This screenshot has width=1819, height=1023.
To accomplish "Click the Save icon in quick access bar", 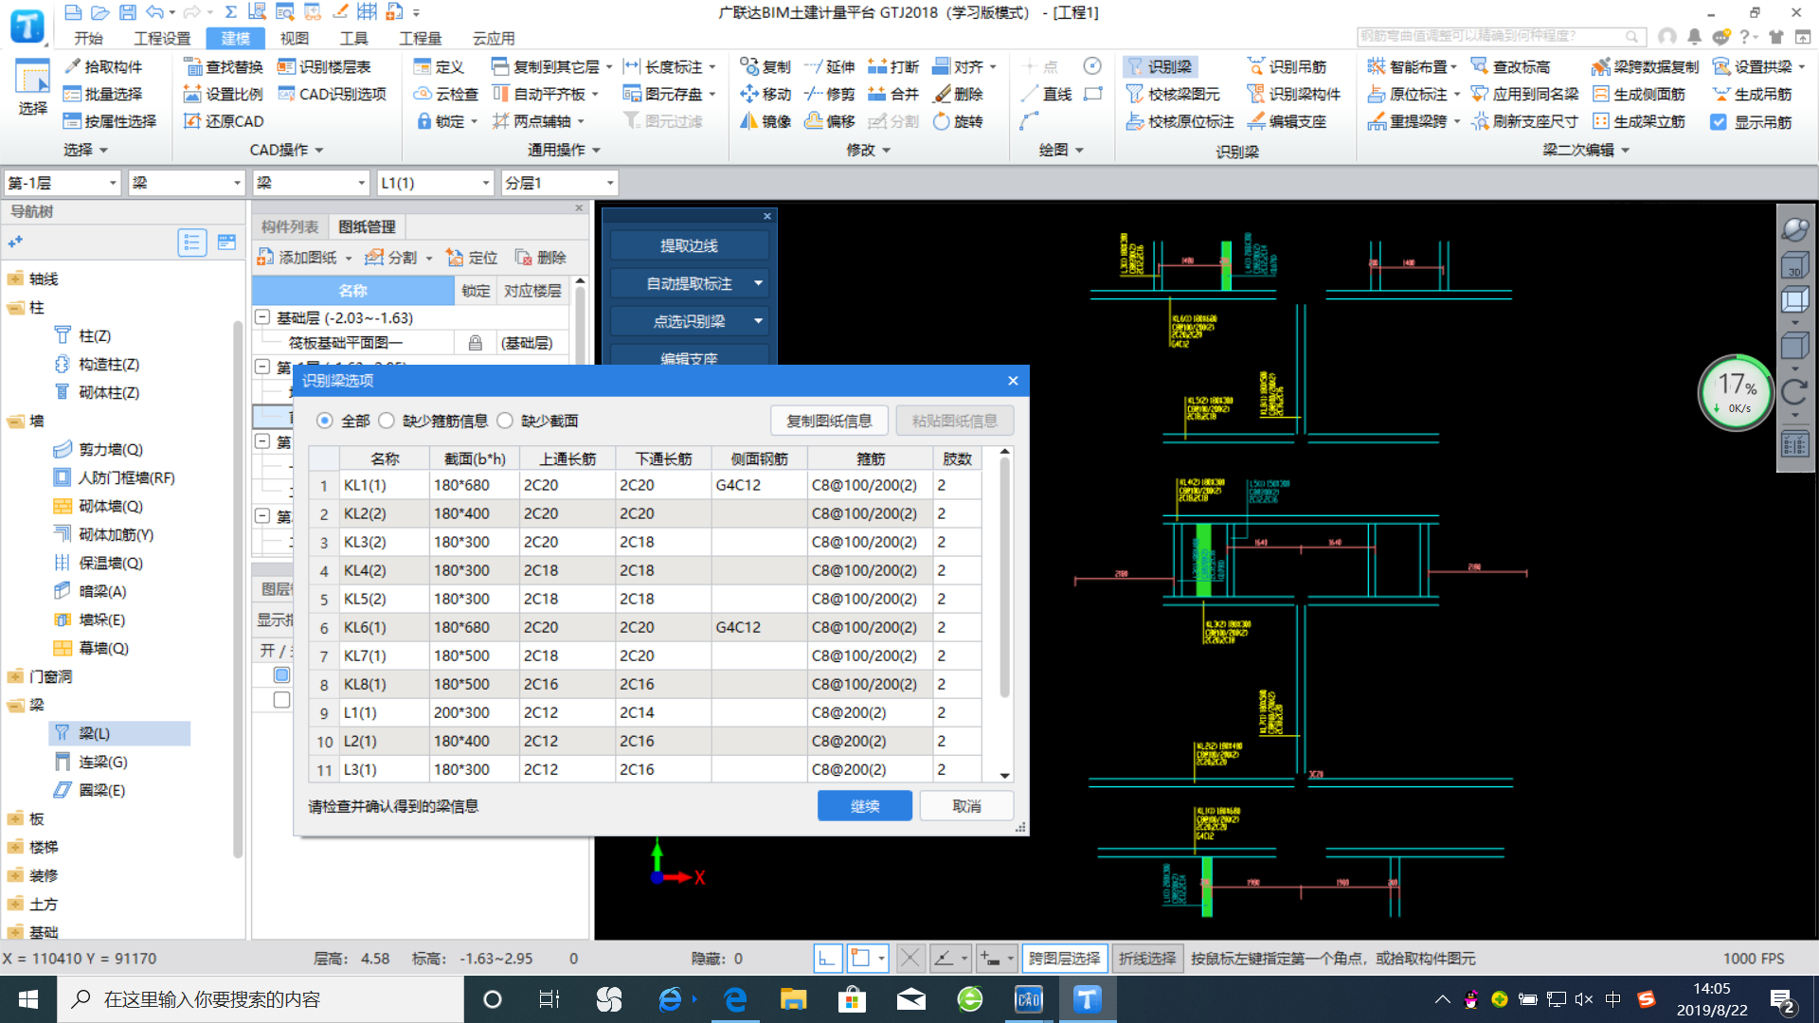I will pyautogui.click(x=127, y=12).
